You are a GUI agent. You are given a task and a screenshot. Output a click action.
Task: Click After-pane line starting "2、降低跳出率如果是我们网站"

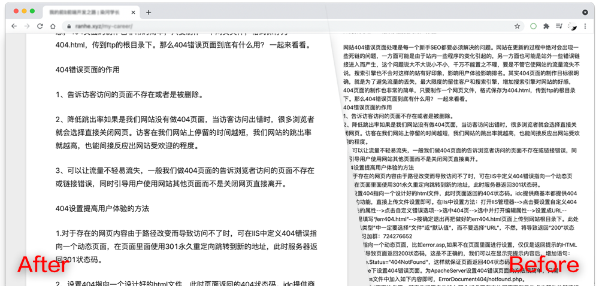point(185,119)
